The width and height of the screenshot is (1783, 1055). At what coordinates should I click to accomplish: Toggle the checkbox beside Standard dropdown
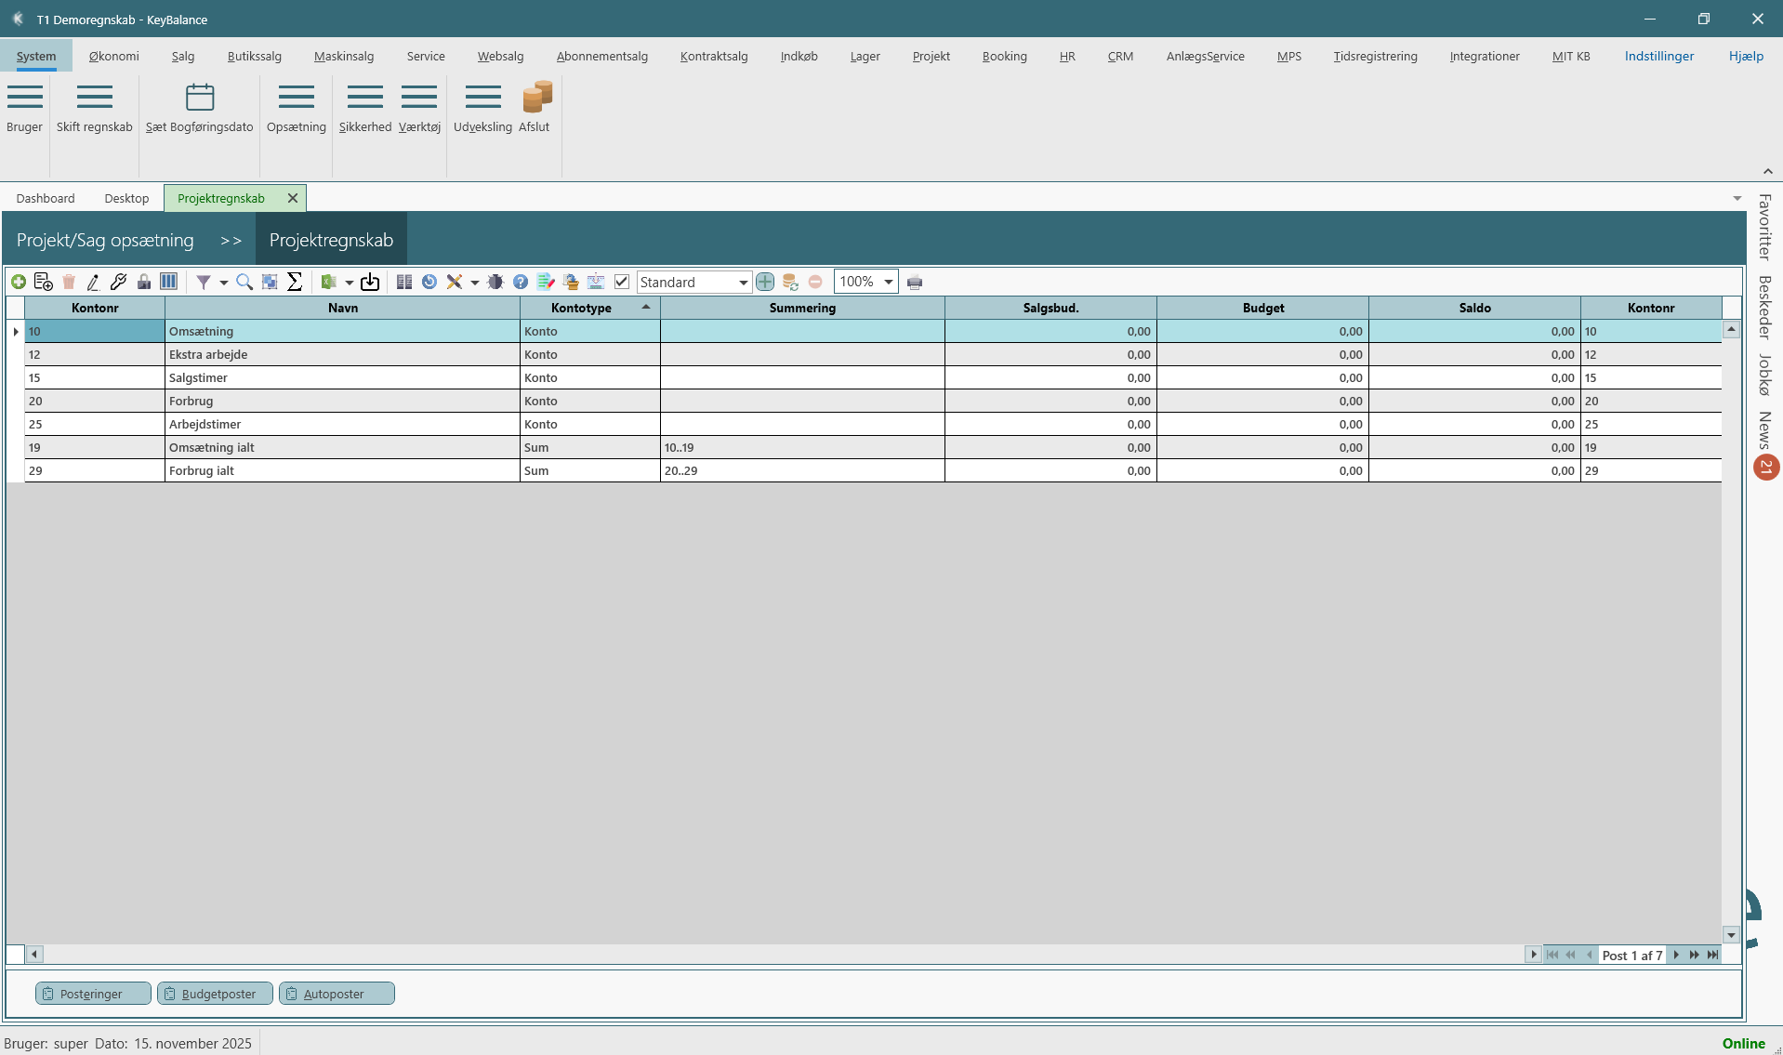[622, 282]
